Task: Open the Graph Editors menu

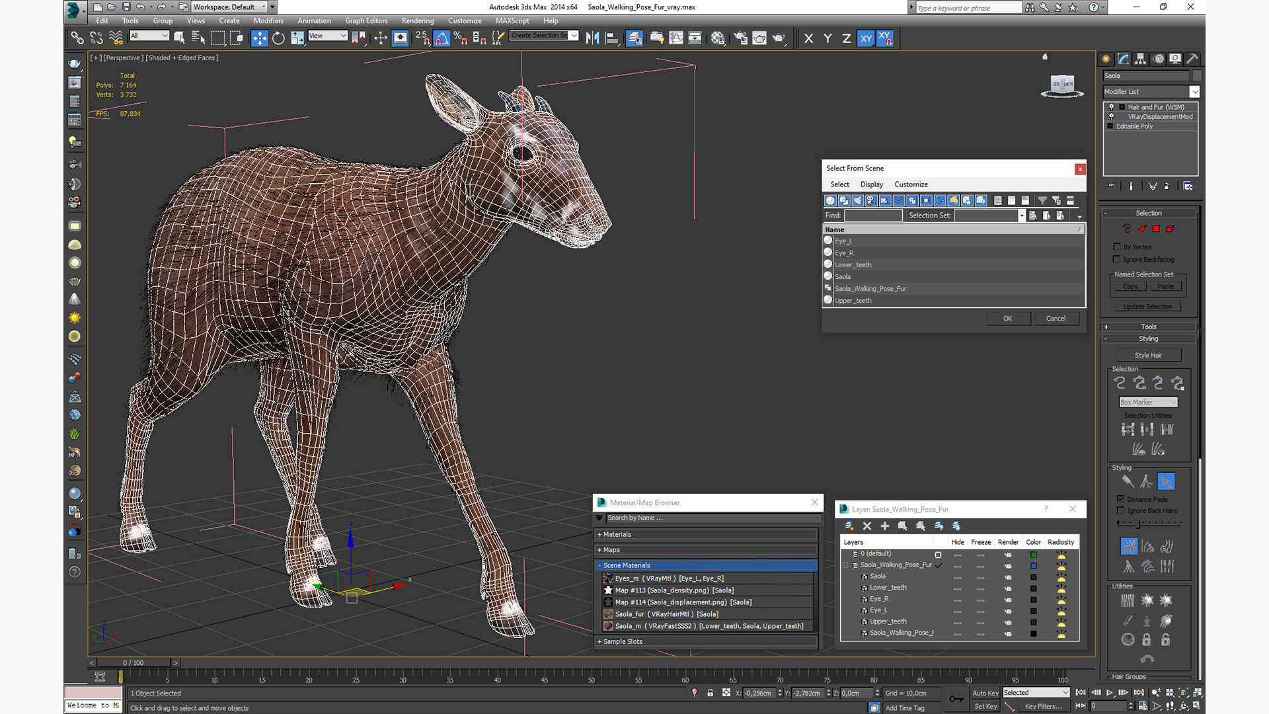Action: (x=366, y=20)
